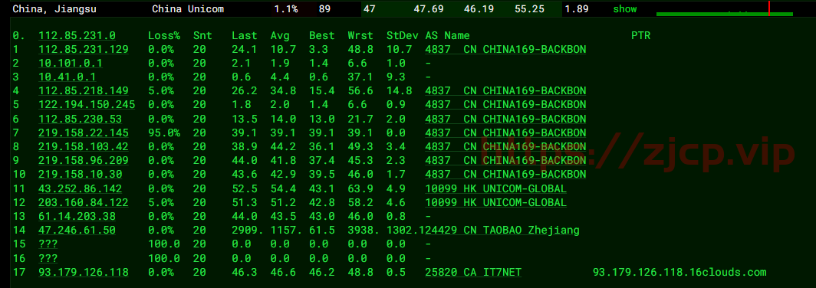Click AS link 25820 CA IT7NET
Viewport: 816px width, 288px height.
point(473,272)
